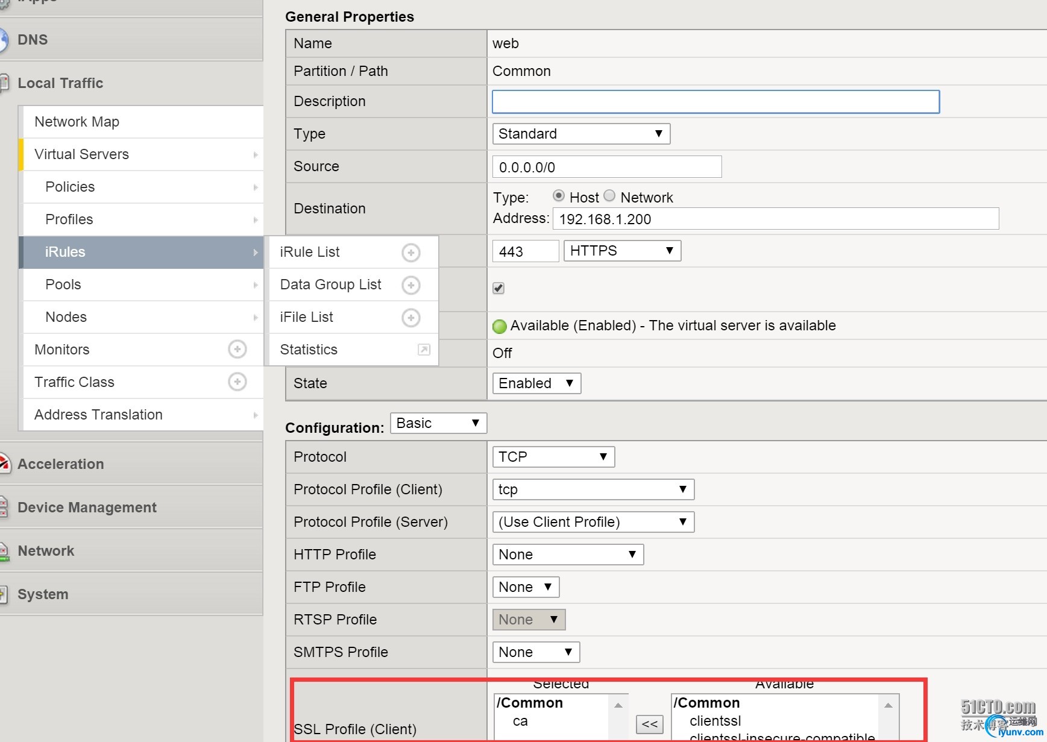Click the pop-out icon next to Statistics
This screenshot has width=1047, height=742.
(x=424, y=350)
